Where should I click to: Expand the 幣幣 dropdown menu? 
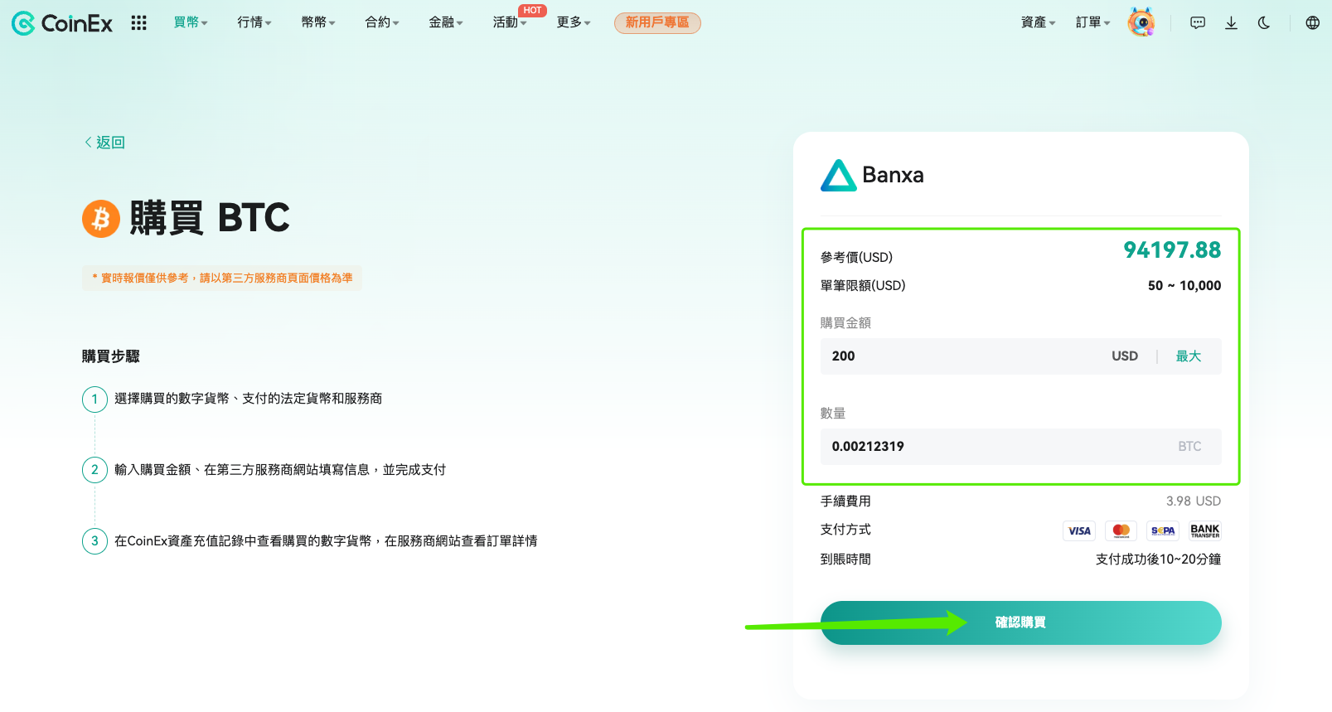(318, 22)
